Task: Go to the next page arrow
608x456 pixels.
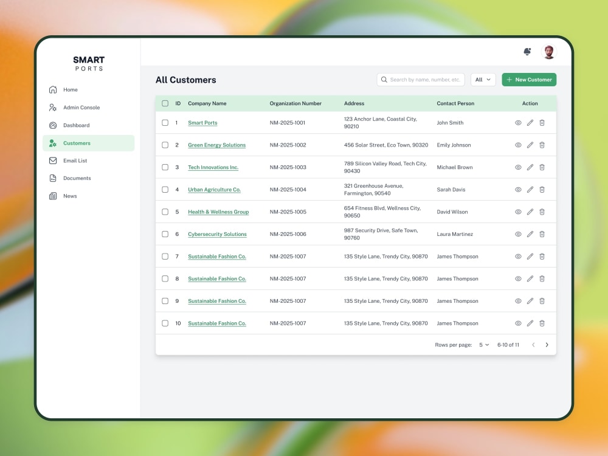Action: (x=547, y=345)
